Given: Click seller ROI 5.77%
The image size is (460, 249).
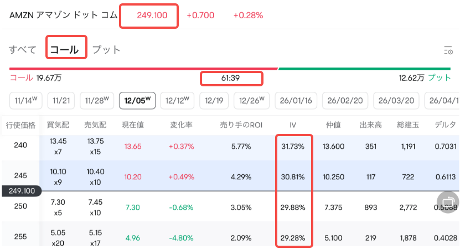Looking at the screenshot, I should (241, 146).
